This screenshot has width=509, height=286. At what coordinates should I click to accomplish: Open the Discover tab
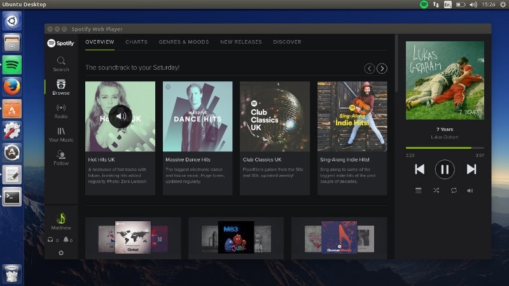288,42
